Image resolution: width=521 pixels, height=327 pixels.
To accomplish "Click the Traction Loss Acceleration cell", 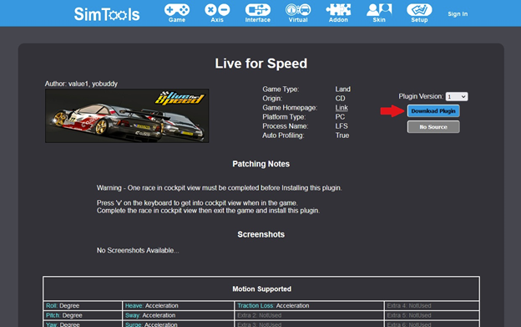I will click(309, 306).
